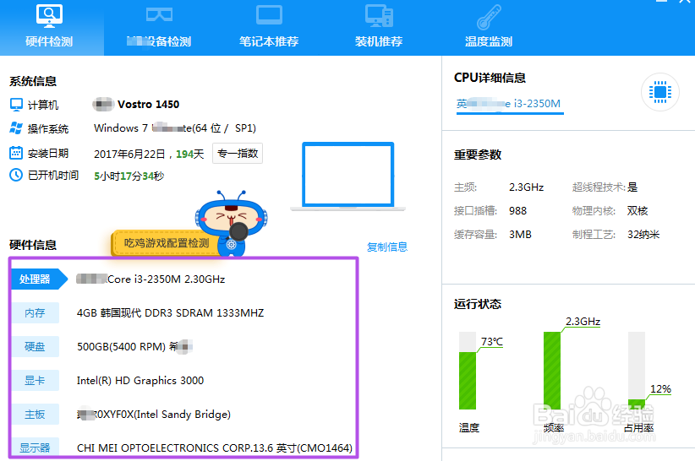Screen dimensions: 695x461
Task: Click the 超线程技术 是 value
Action: tap(632, 187)
